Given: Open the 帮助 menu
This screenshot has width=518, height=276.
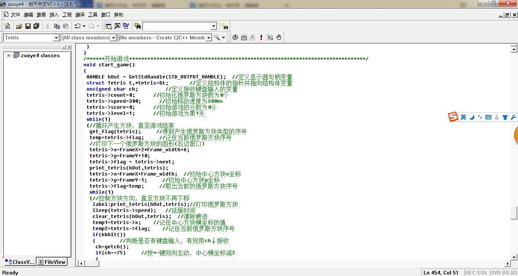Looking at the screenshot, I should [x=119, y=15].
